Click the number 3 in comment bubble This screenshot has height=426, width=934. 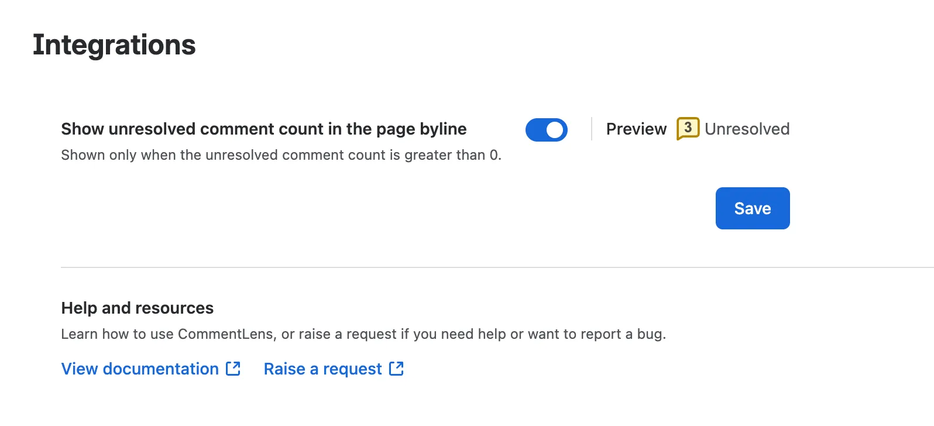coord(688,127)
